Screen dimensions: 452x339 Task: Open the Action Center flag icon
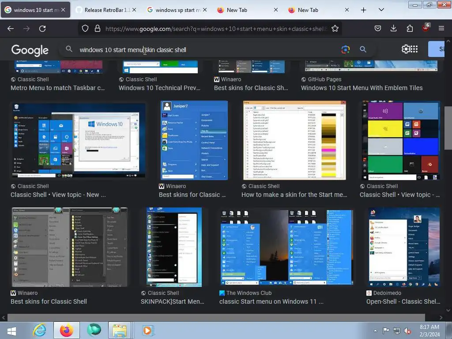pyautogui.click(x=386, y=331)
